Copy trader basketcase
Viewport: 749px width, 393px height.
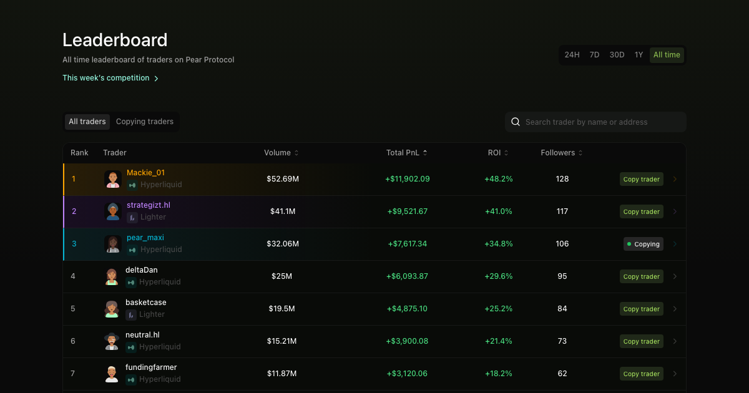(642, 309)
